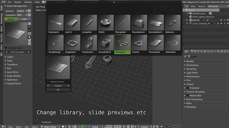The width and height of the screenshot is (229, 128).
Task: Open the properties editor type selector
Action: click(186, 51)
